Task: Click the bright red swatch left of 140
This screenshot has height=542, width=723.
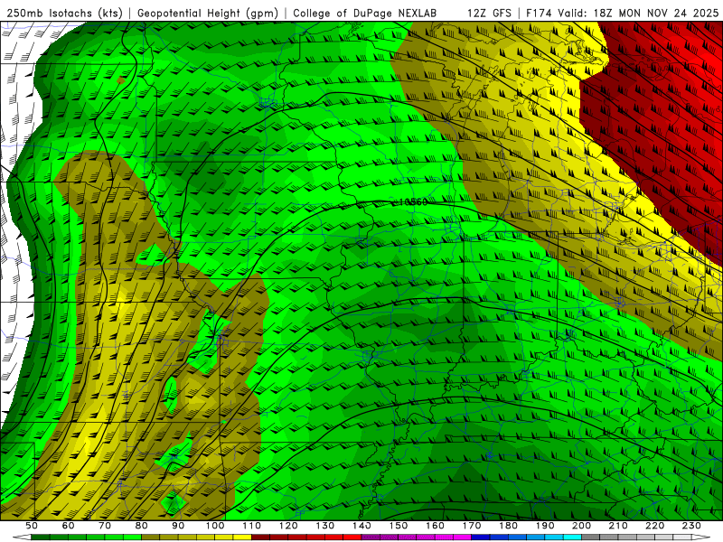Action: [352, 537]
